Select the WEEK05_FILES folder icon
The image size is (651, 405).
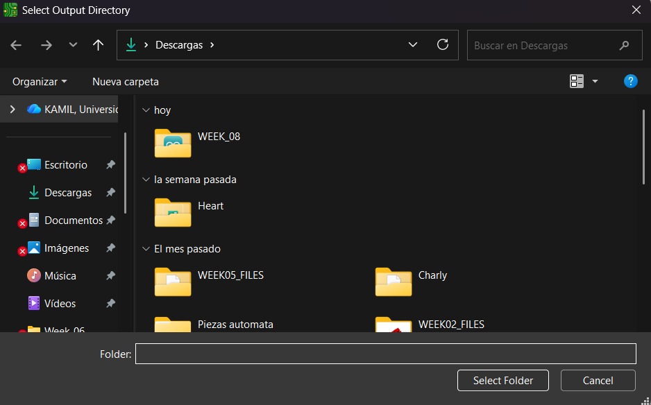pyautogui.click(x=173, y=282)
